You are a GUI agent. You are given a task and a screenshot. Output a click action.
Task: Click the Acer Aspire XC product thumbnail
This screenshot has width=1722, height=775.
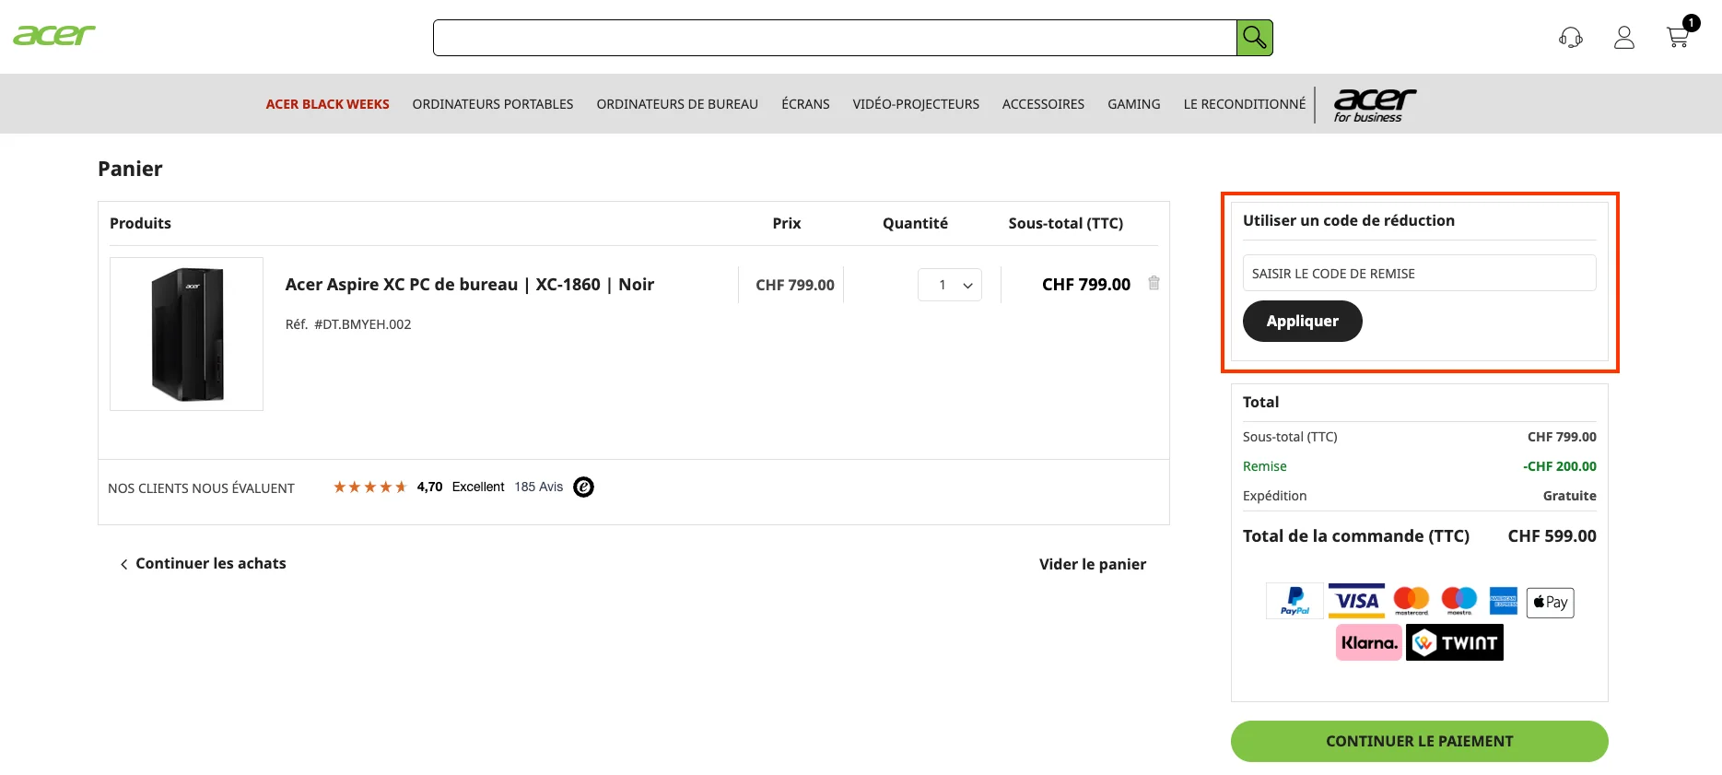point(187,334)
